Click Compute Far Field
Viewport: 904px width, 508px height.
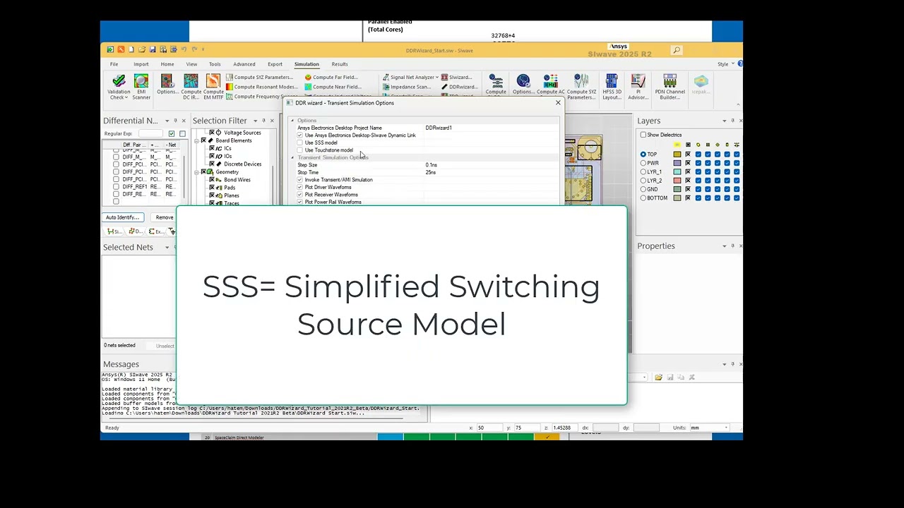tap(331, 77)
